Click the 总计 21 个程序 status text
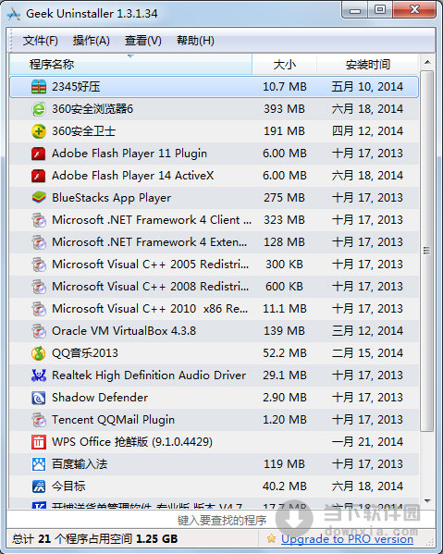The width and height of the screenshot is (443, 554). (95, 539)
